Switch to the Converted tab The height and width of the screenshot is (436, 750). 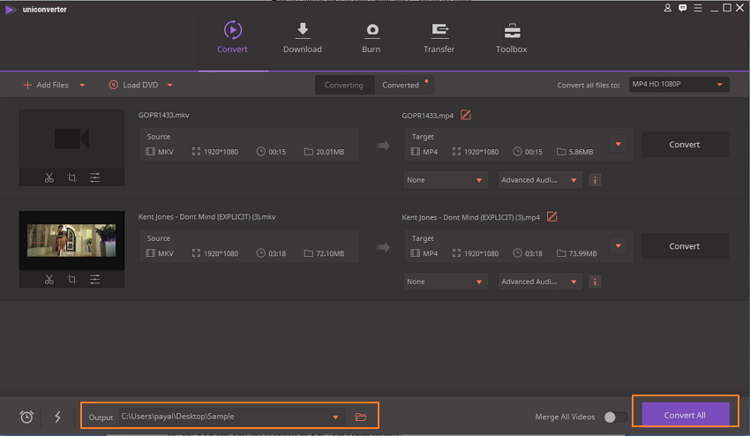(401, 85)
